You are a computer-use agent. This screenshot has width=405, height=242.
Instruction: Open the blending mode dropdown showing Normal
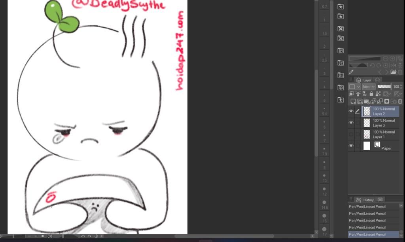point(369,87)
